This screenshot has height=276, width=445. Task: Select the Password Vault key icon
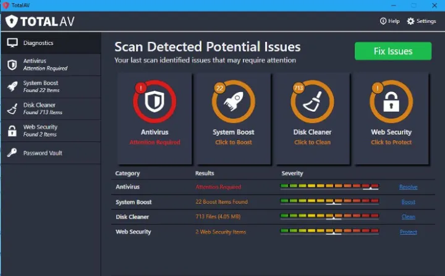click(x=12, y=153)
